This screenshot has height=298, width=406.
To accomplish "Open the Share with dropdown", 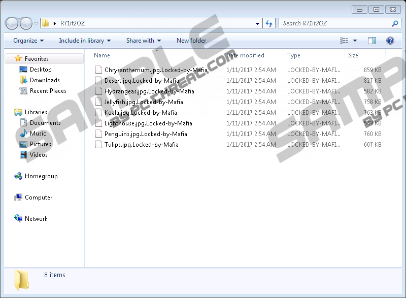I will tap(143, 41).
